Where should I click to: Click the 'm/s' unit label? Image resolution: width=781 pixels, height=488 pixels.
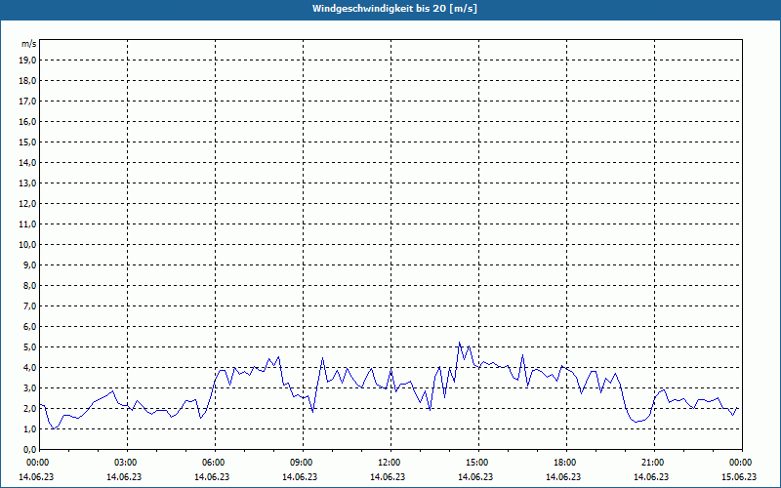(x=29, y=44)
